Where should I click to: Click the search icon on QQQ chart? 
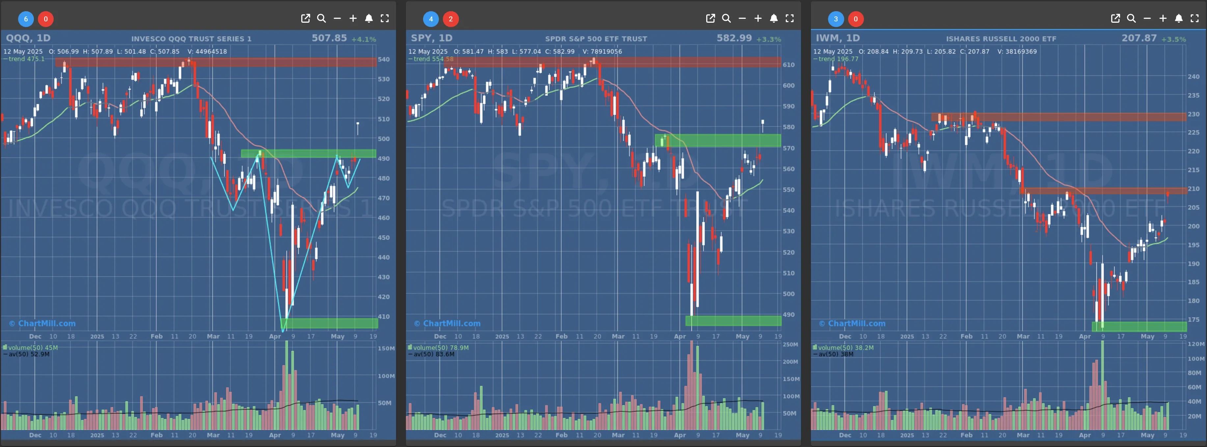coord(321,18)
